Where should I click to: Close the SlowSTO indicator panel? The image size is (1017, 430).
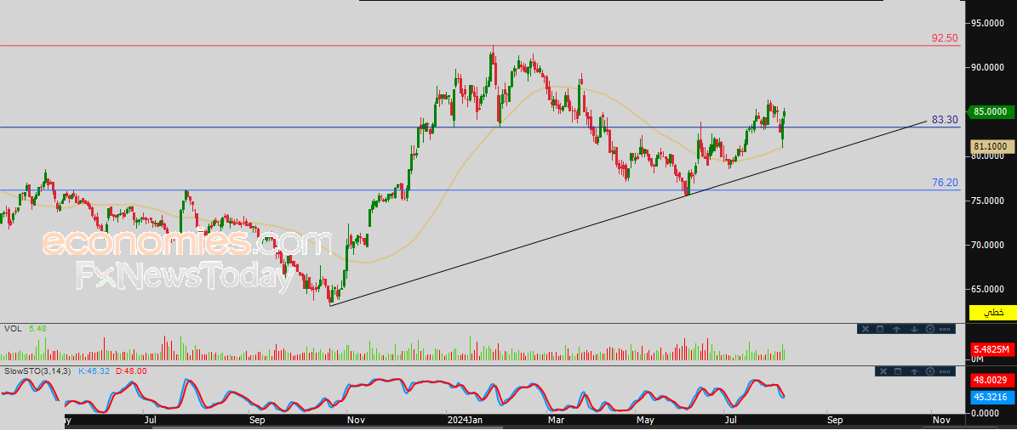883,371
